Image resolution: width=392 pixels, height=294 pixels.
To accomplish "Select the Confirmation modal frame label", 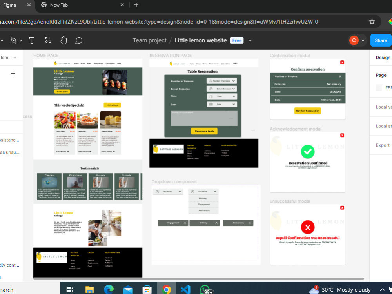I will point(290,56).
